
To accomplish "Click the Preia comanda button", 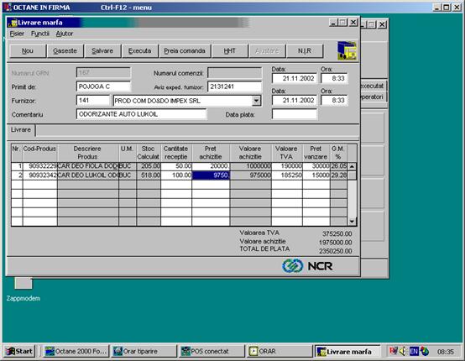I will click(x=185, y=51).
